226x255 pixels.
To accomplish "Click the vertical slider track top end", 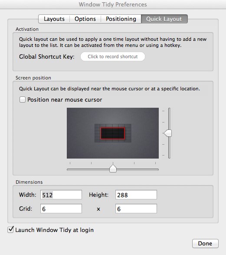I will click(169, 109).
